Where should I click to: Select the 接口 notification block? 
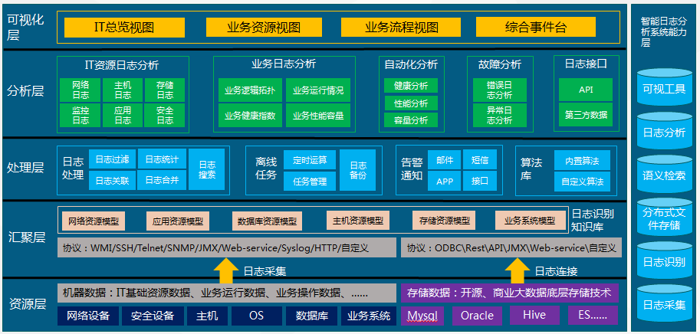tap(480, 181)
